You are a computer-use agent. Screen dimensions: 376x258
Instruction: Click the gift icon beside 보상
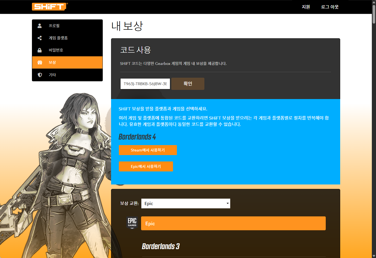(40, 62)
